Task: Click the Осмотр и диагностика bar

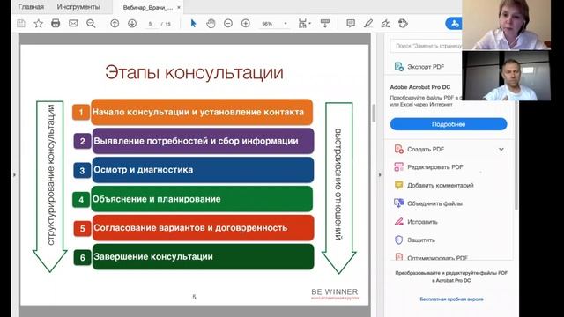Action: pyautogui.click(x=204, y=170)
